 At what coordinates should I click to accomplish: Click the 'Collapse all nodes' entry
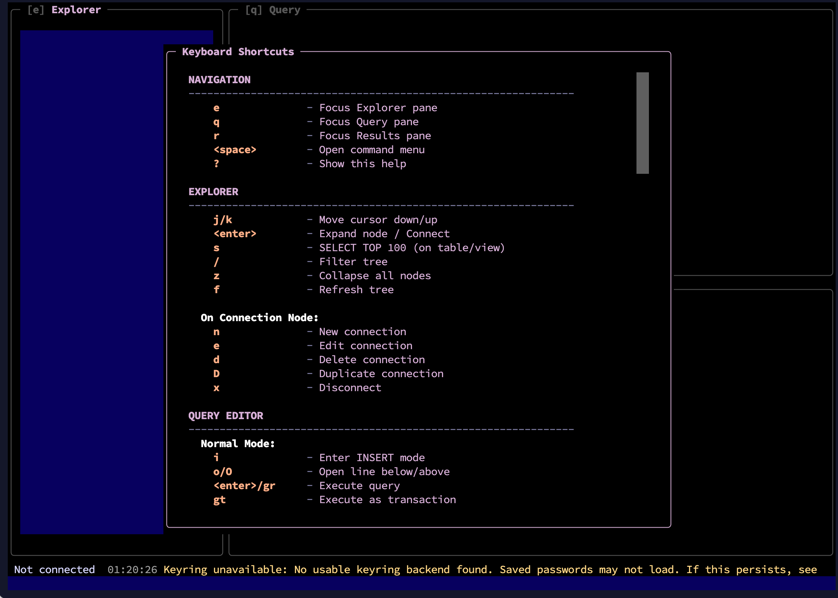(x=375, y=276)
